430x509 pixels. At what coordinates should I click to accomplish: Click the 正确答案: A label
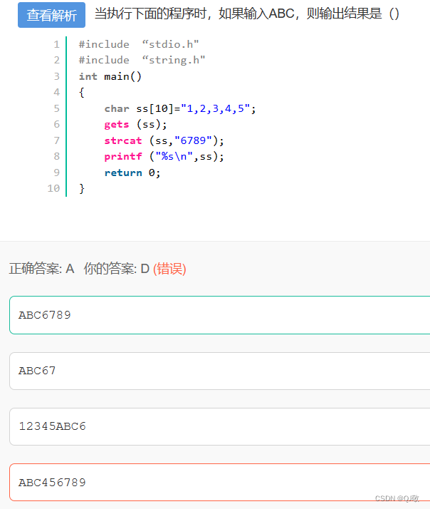[x=41, y=269]
